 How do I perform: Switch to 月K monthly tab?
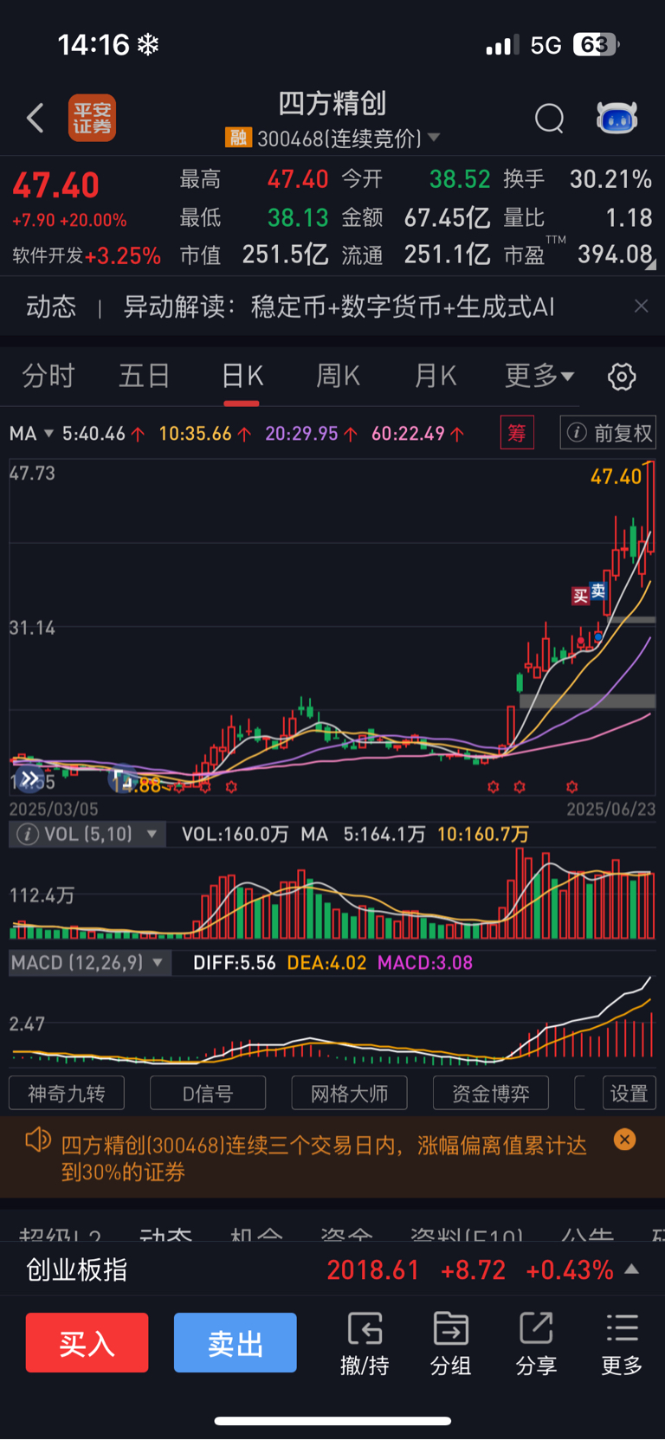435,376
